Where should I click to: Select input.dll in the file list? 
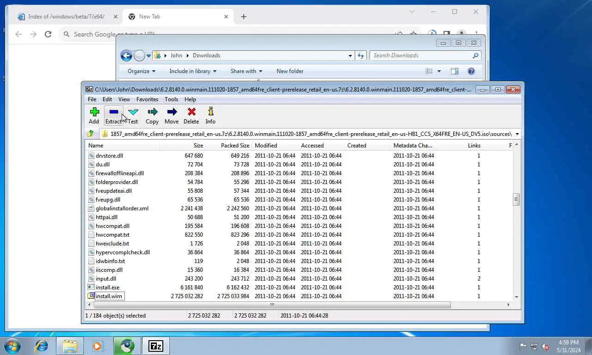[x=106, y=279]
